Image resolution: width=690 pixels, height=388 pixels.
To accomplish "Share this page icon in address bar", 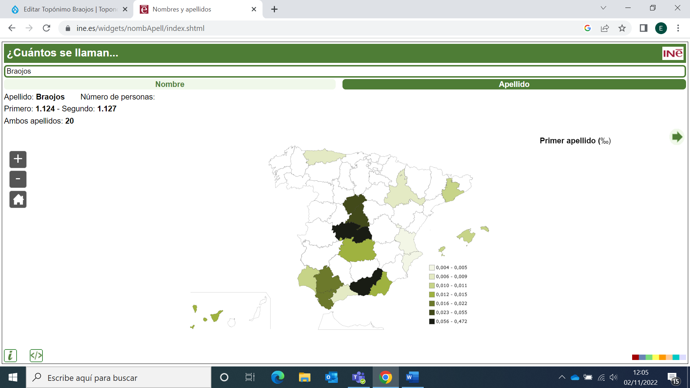I will 605,28.
